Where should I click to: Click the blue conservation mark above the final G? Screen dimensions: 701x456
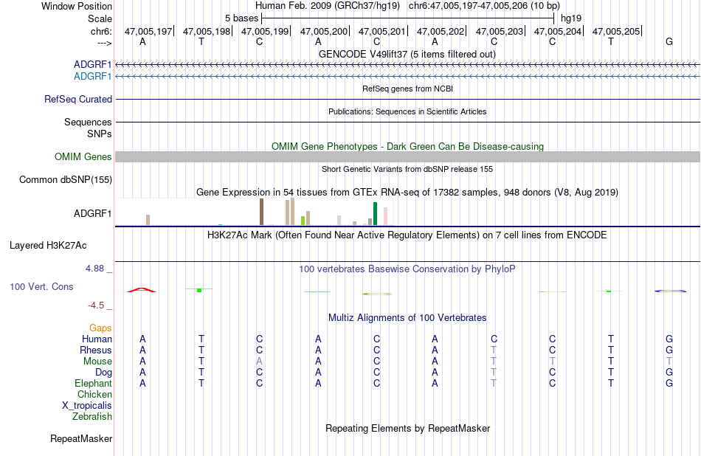pos(670,291)
